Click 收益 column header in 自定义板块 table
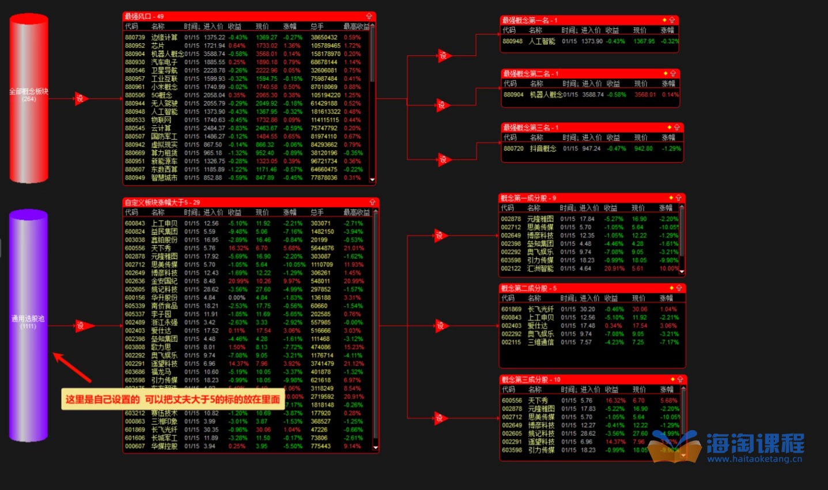 [x=235, y=213]
